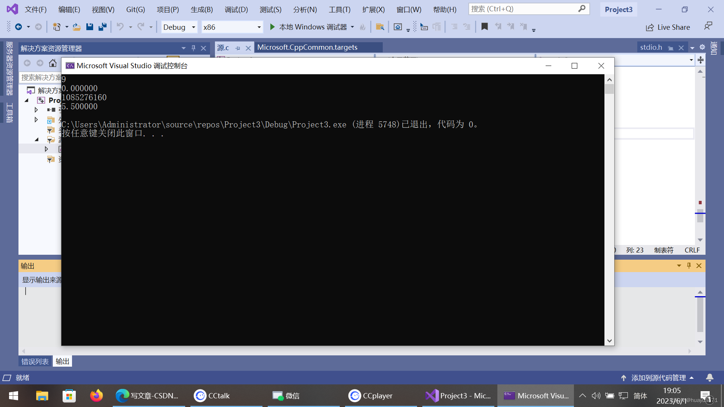Click the notification bell in status bar
The width and height of the screenshot is (724, 407).
[x=709, y=378]
